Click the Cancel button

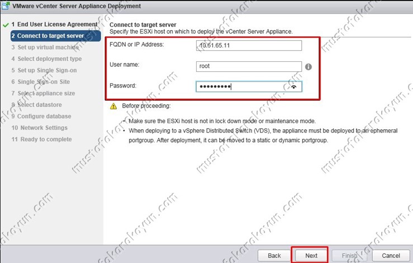pos(391,256)
